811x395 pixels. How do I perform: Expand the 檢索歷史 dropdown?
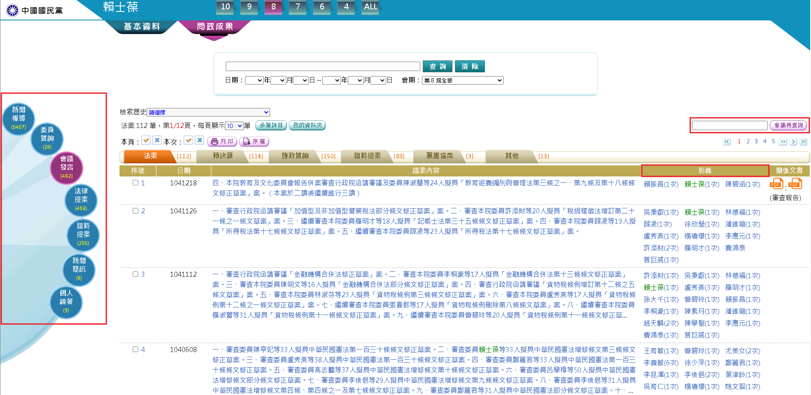tap(208, 112)
